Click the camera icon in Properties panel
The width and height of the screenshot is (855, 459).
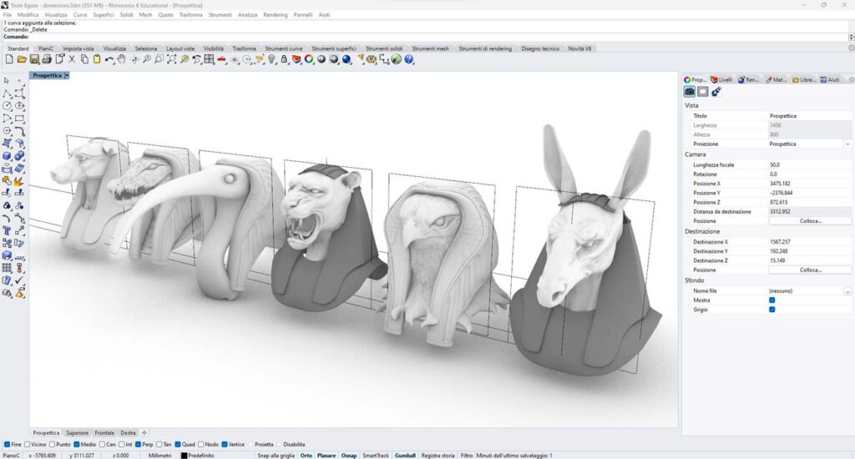pos(690,92)
